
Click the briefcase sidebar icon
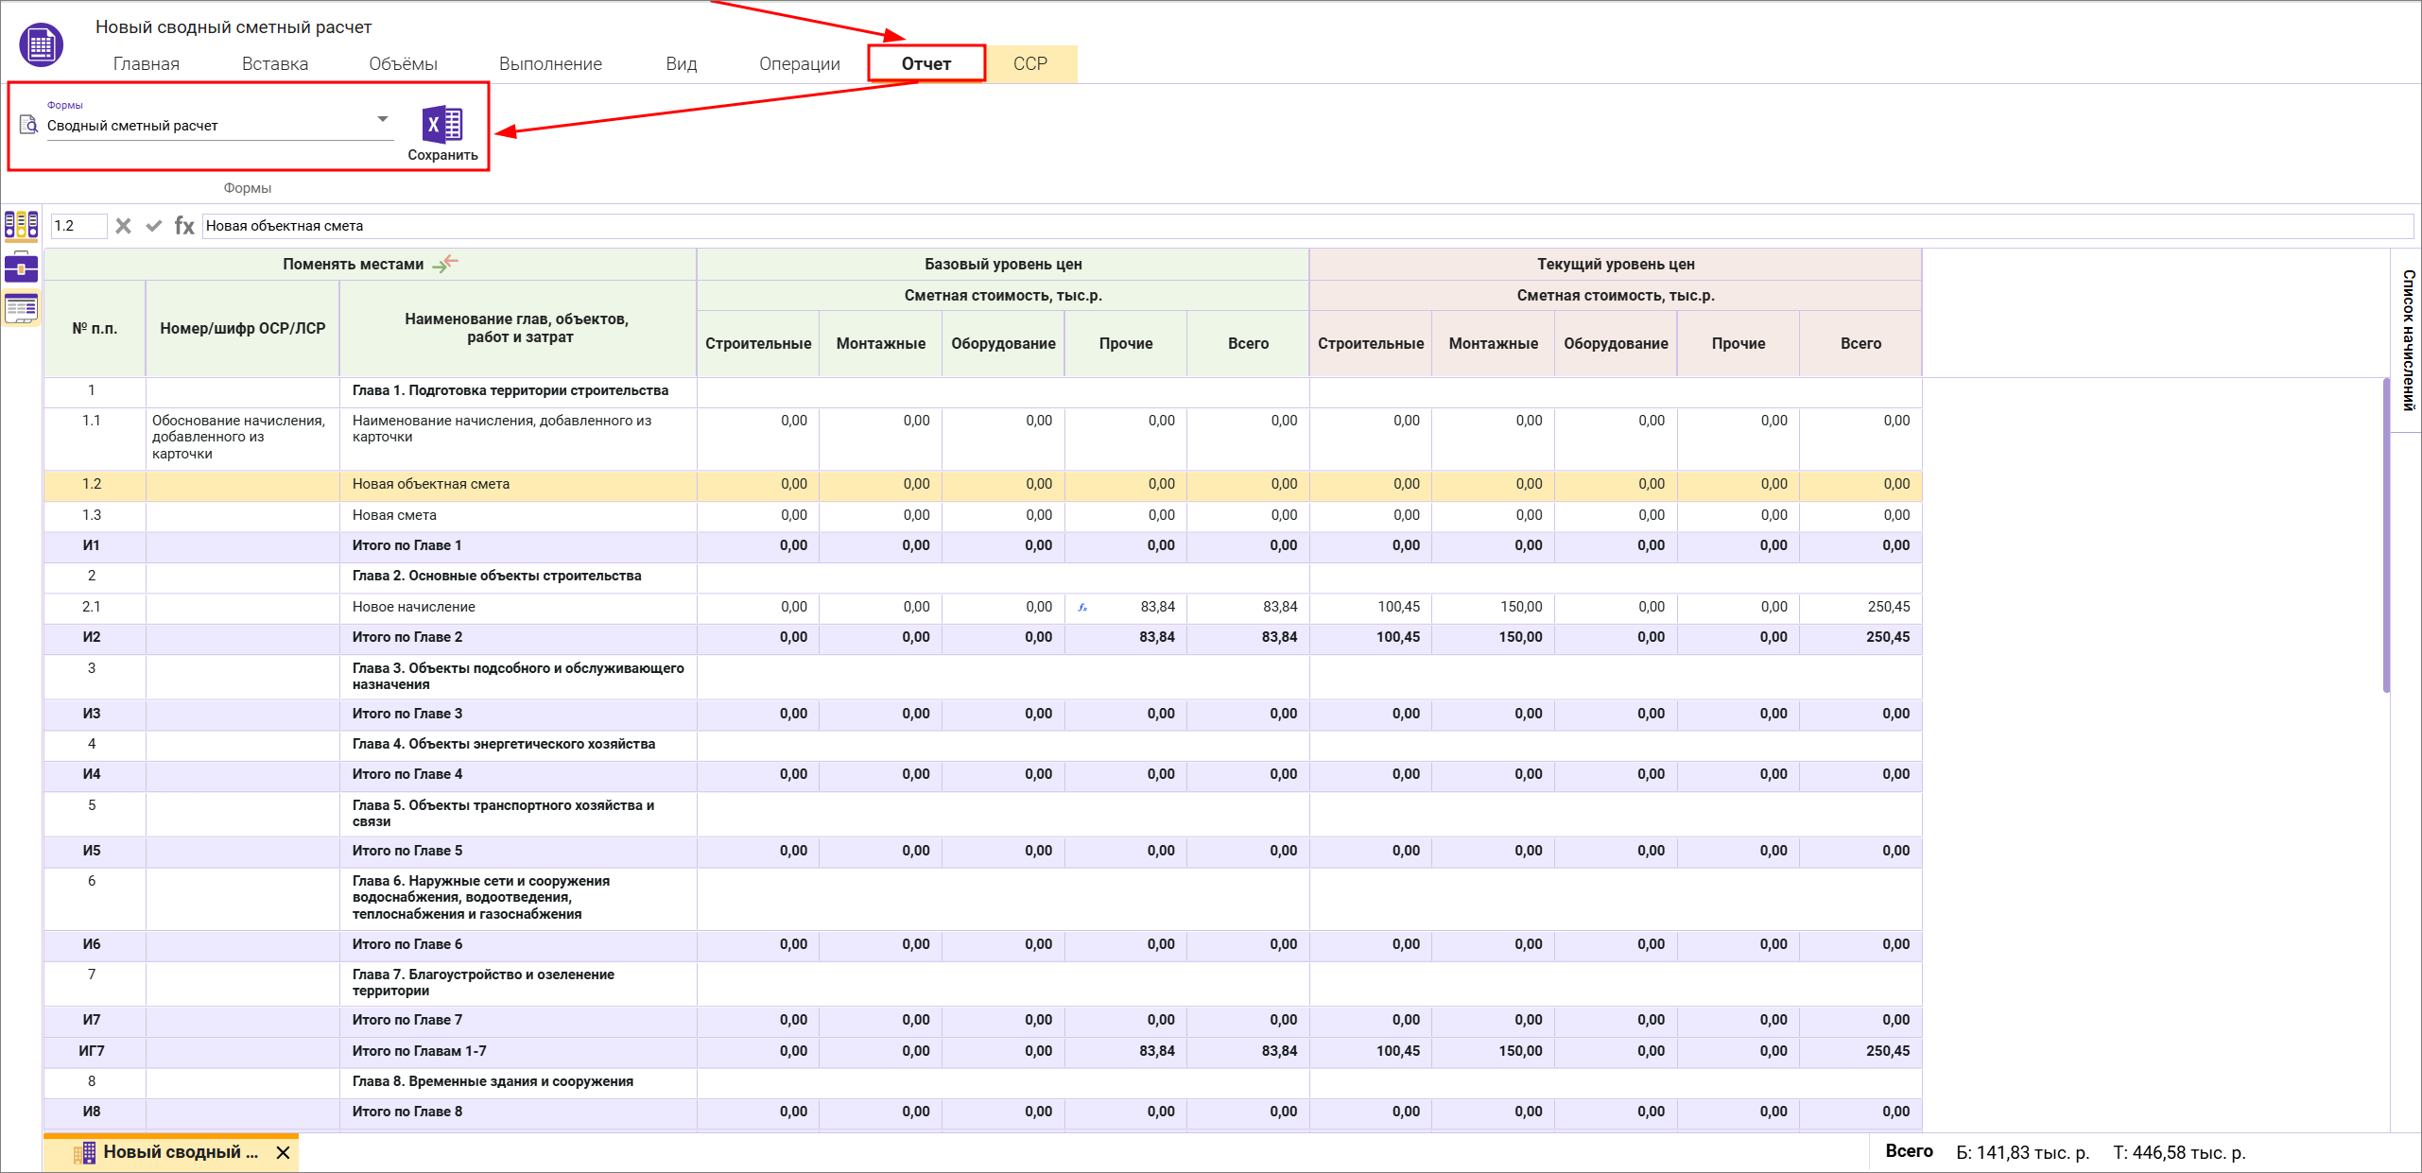tap(21, 267)
